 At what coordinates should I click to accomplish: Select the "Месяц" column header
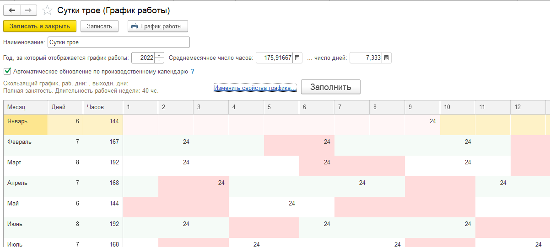tap(26, 107)
